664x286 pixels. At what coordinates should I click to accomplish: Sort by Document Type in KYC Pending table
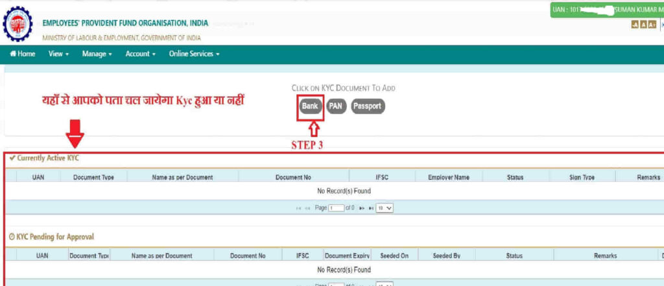89,256
